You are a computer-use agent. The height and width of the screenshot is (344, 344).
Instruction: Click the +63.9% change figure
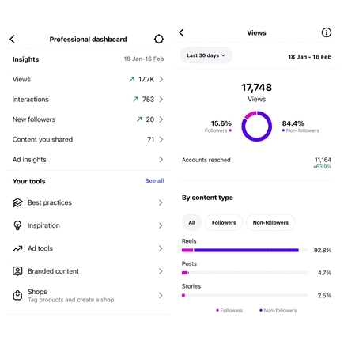click(323, 167)
